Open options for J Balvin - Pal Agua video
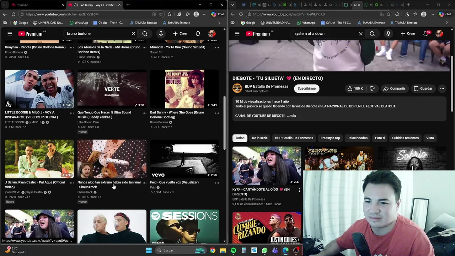This screenshot has width=455, height=256. 72,183
